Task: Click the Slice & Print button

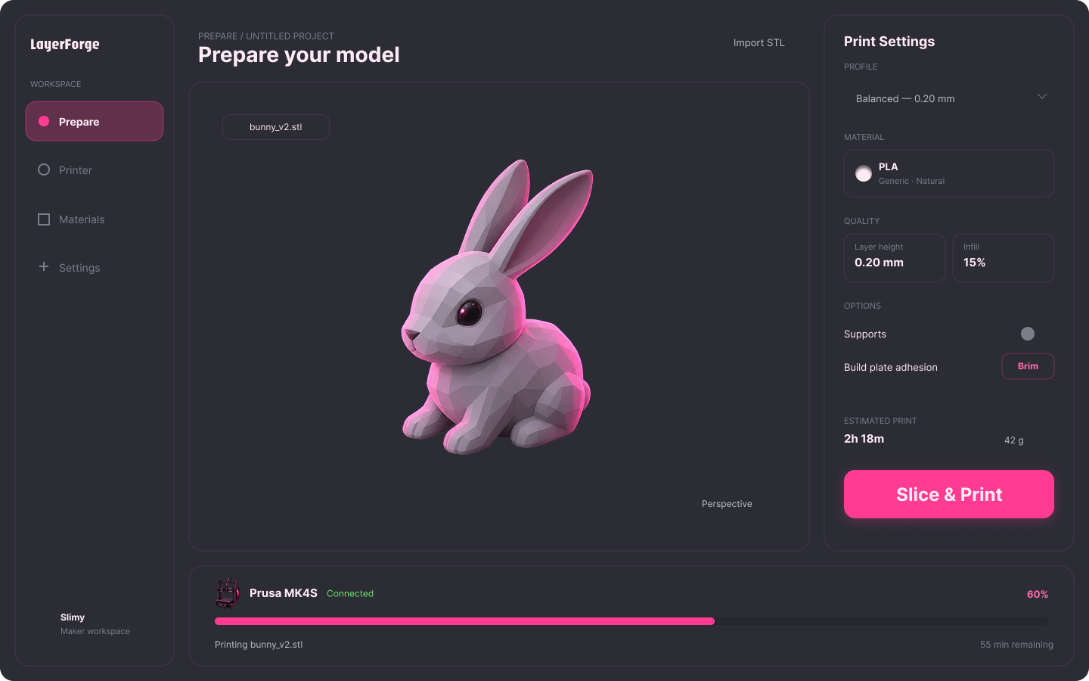Action: (x=949, y=494)
